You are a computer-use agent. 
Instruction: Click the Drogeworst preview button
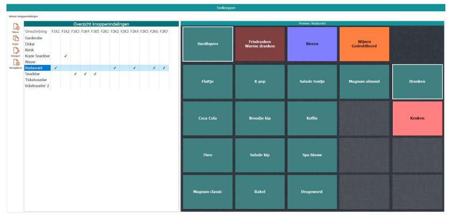pos(312,192)
